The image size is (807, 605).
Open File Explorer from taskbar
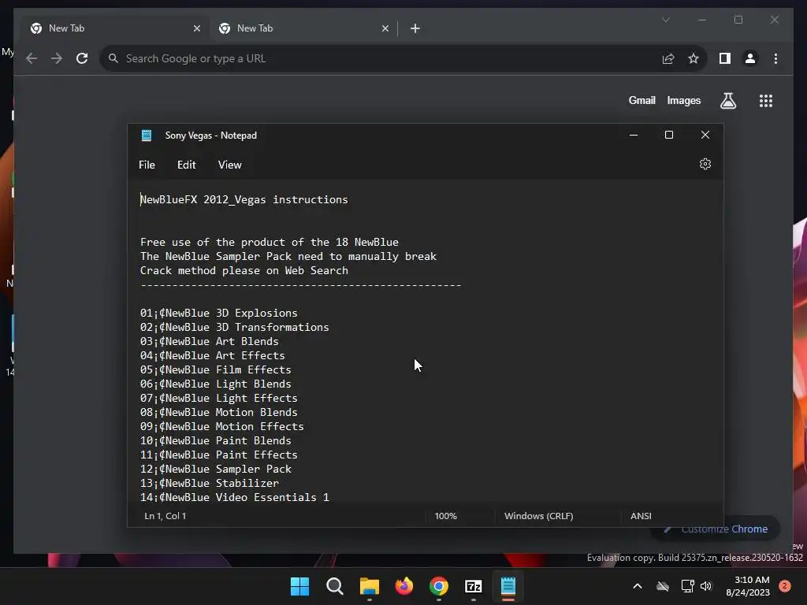pyautogui.click(x=369, y=586)
